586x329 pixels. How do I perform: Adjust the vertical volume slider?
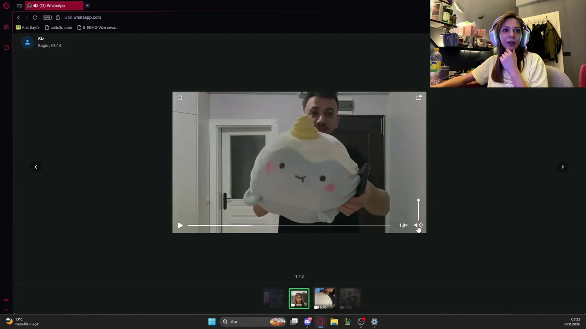pos(418,210)
